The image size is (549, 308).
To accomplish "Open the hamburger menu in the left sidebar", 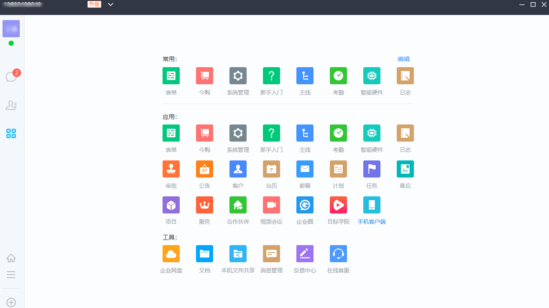I will pos(11,275).
